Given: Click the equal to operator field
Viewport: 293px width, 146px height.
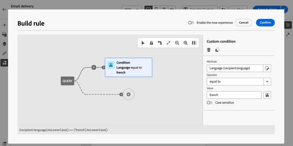Looking at the screenshot, I should [x=235, y=82].
